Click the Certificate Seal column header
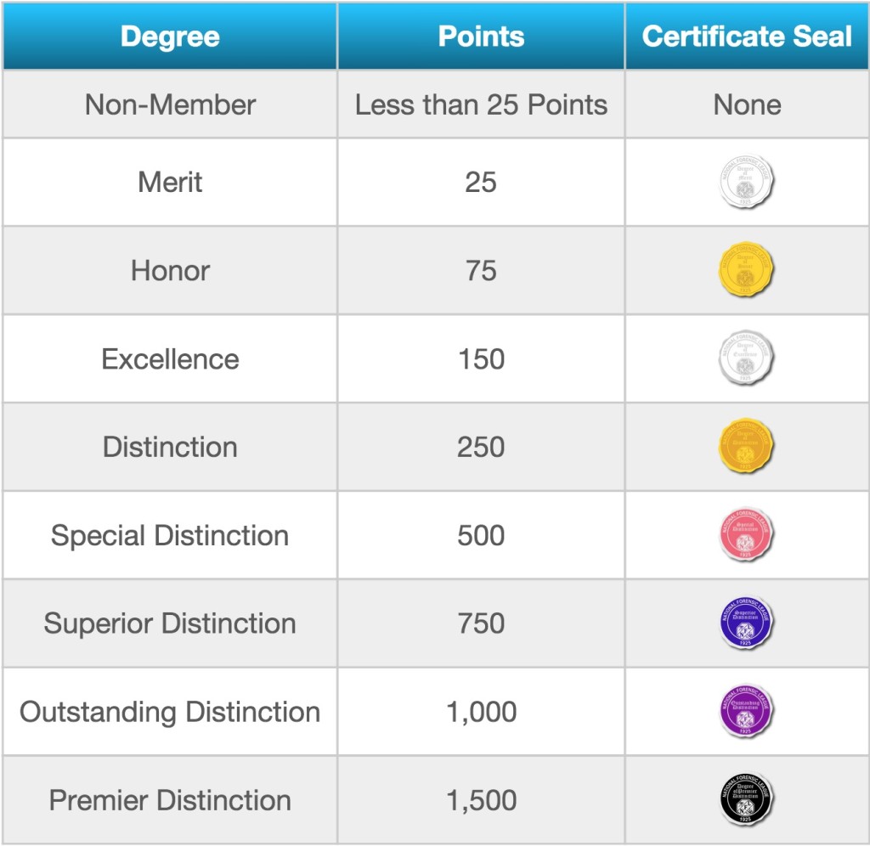 tap(747, 37)
